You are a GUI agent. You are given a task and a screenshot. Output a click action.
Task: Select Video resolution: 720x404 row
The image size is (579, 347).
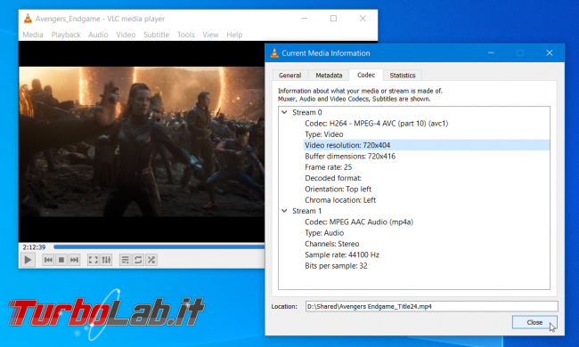[x=427, y=145]
